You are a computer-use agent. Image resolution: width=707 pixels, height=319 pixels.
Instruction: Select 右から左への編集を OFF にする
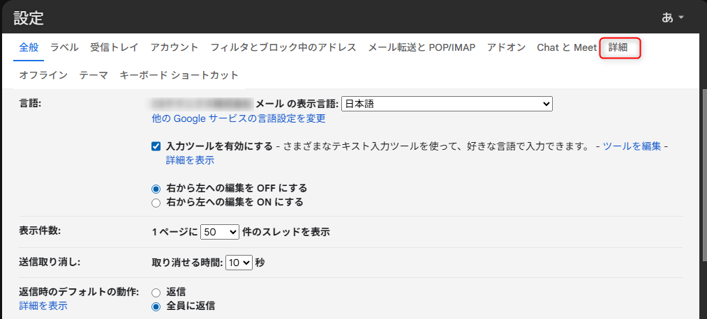tap(156, 188)
